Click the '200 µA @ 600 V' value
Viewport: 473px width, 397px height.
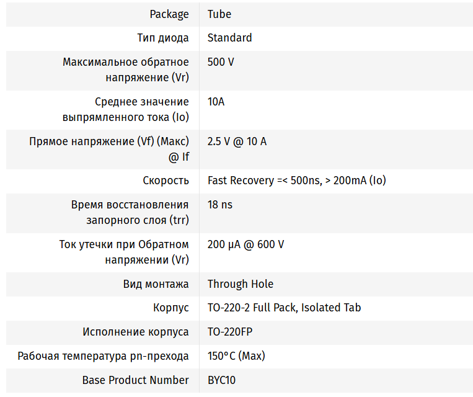point(245,244)
